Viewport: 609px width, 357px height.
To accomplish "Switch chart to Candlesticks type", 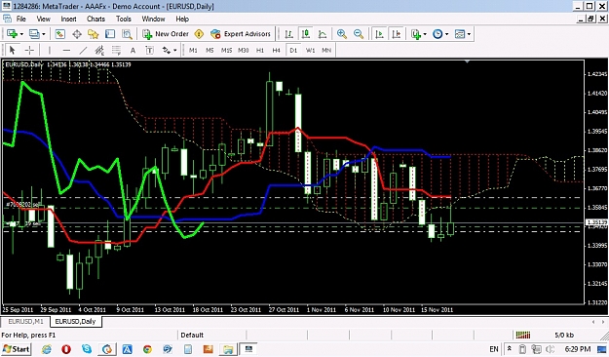I will click(x=306, y=34).
